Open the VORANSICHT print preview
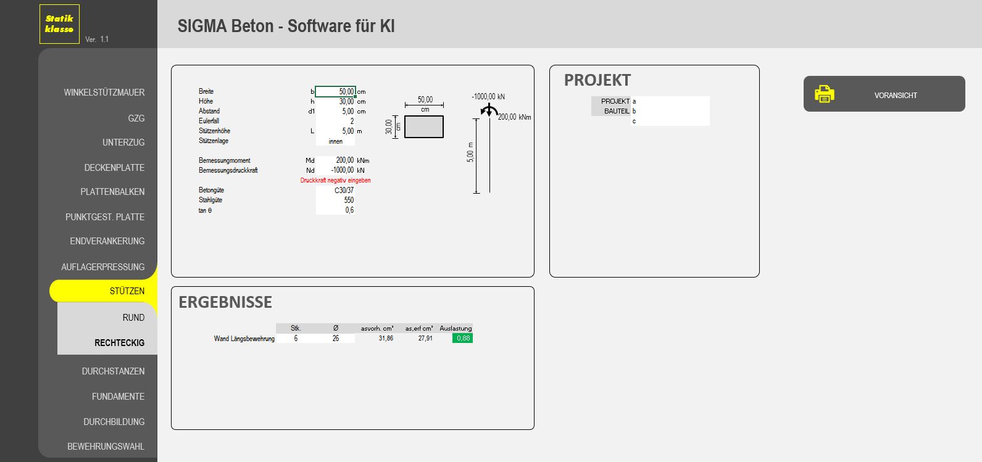The height and width of the screenshot is (462, 982). pyautogui.click(x=895, y=96)
